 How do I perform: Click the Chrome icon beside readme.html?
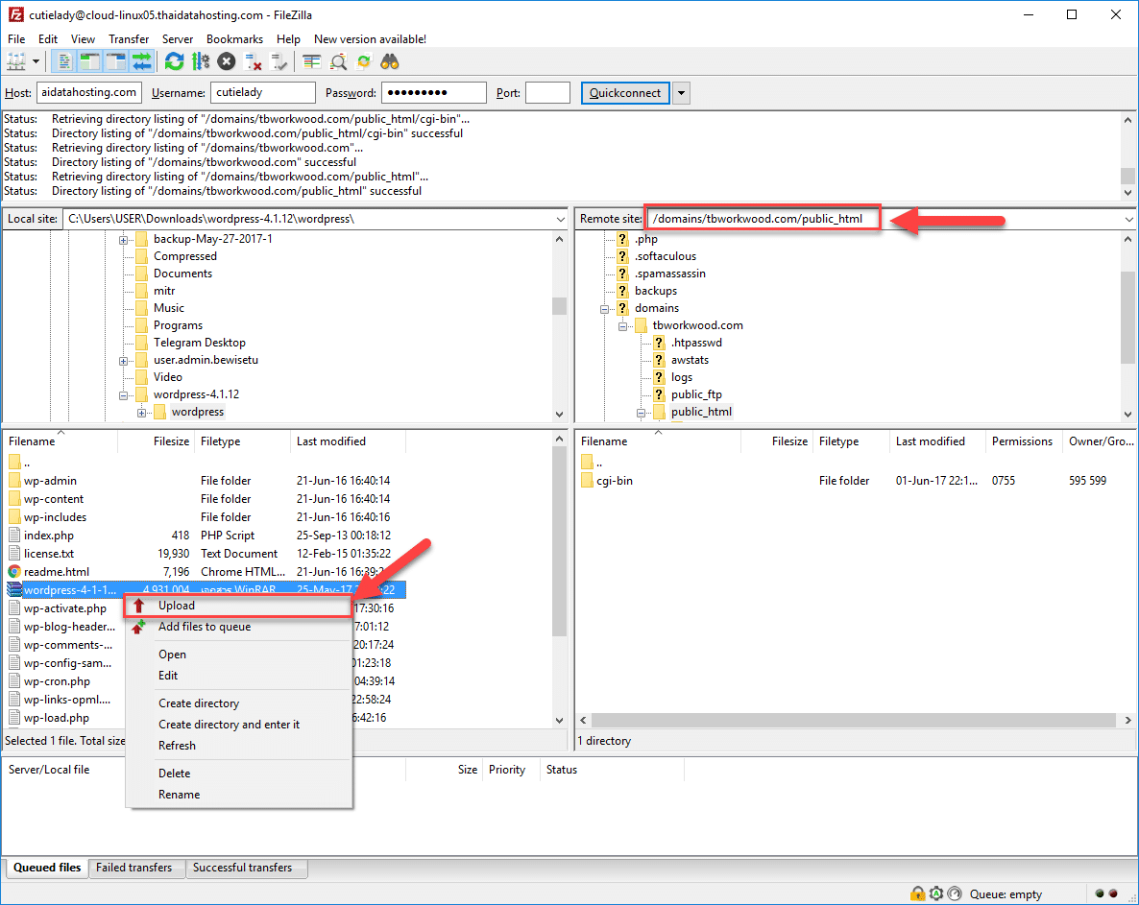[14, 572]
